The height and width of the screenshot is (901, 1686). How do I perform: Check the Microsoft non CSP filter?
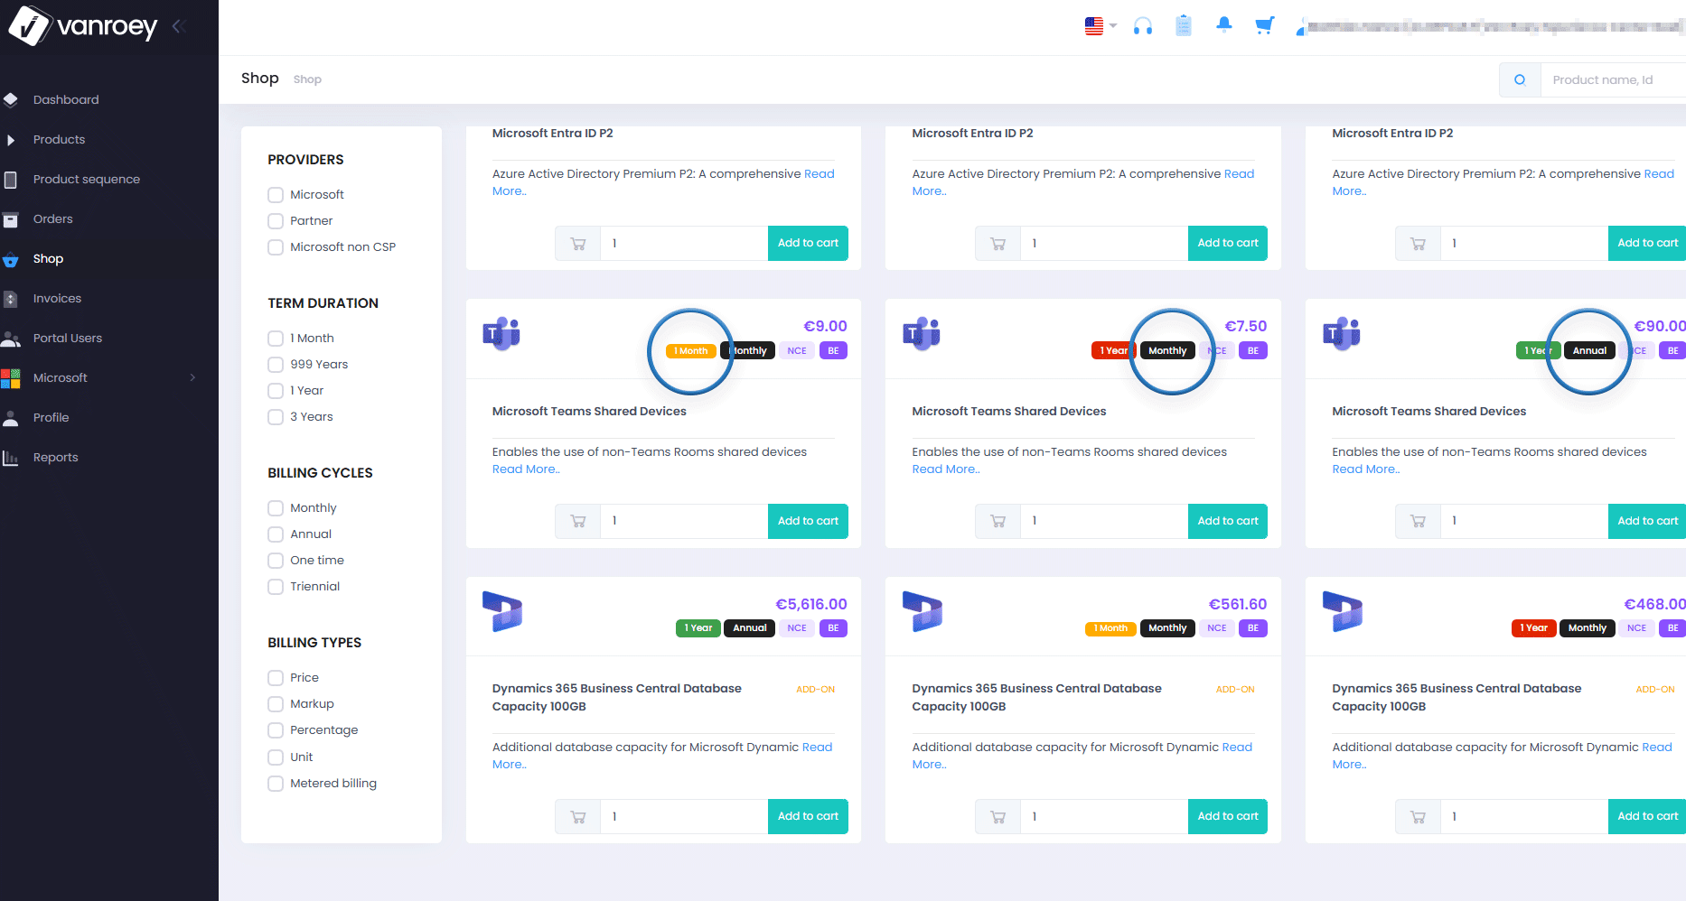(276, 247)
